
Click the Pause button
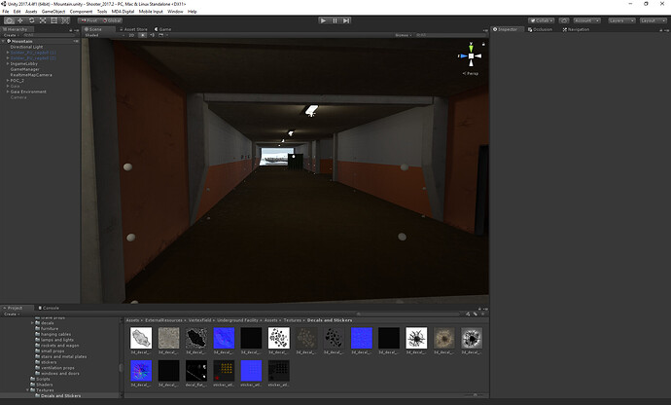pos(335,20)
